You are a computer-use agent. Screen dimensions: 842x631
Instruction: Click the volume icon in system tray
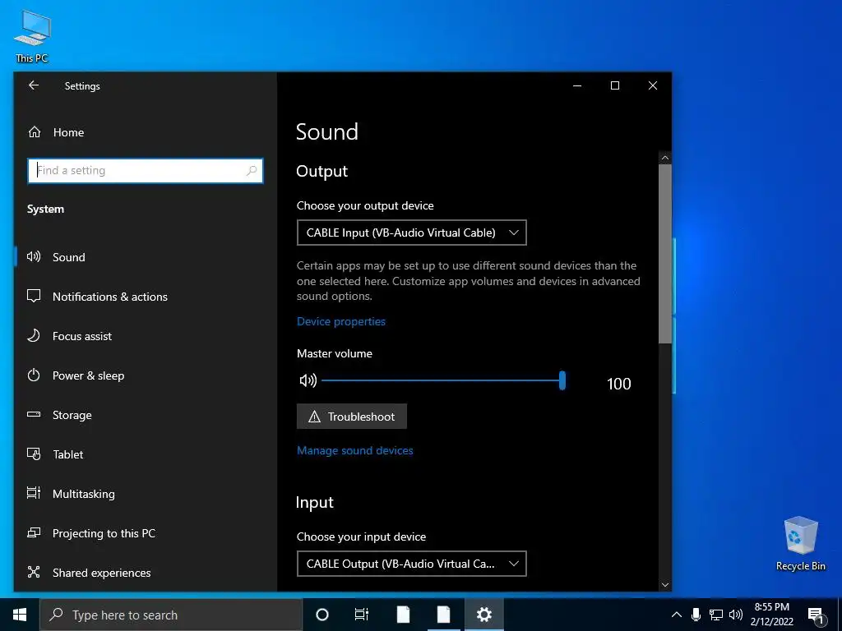736,615
